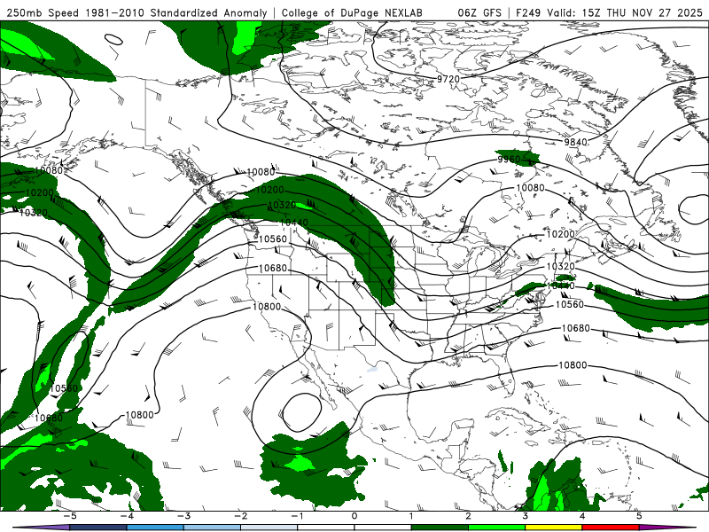Viewport: 709px width, 532px height.
Task: Click the yellow 3 to 4 legend segment
Action: pyautogui.click(x=553, y=528)
